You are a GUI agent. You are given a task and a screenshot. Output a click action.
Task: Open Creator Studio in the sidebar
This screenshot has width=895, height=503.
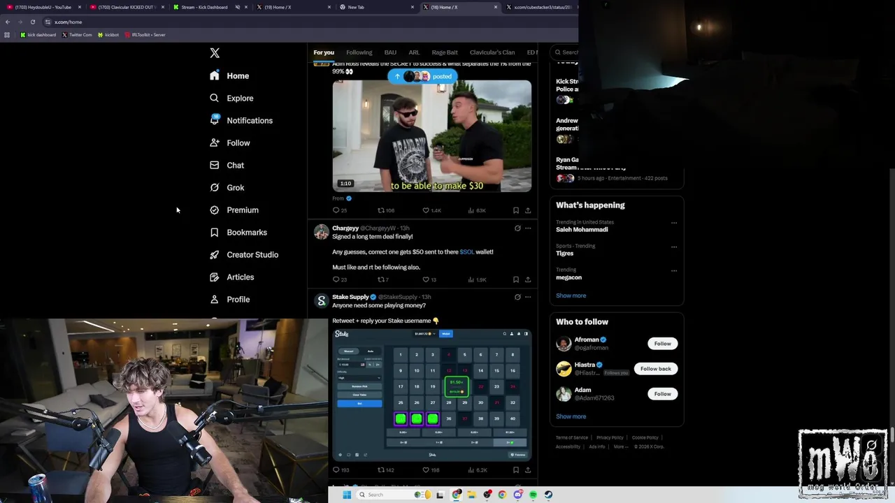(244, 254)
